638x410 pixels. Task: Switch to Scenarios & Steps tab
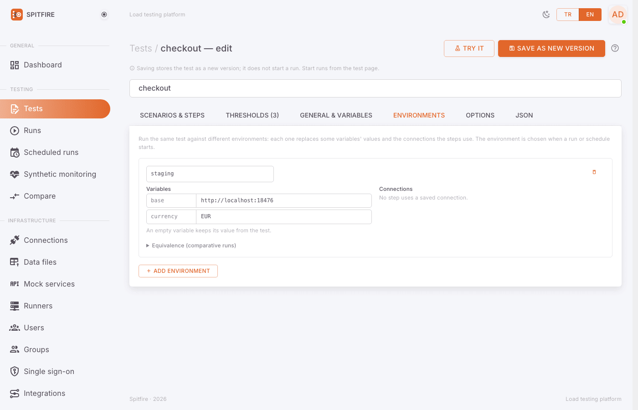coord(172,116)
